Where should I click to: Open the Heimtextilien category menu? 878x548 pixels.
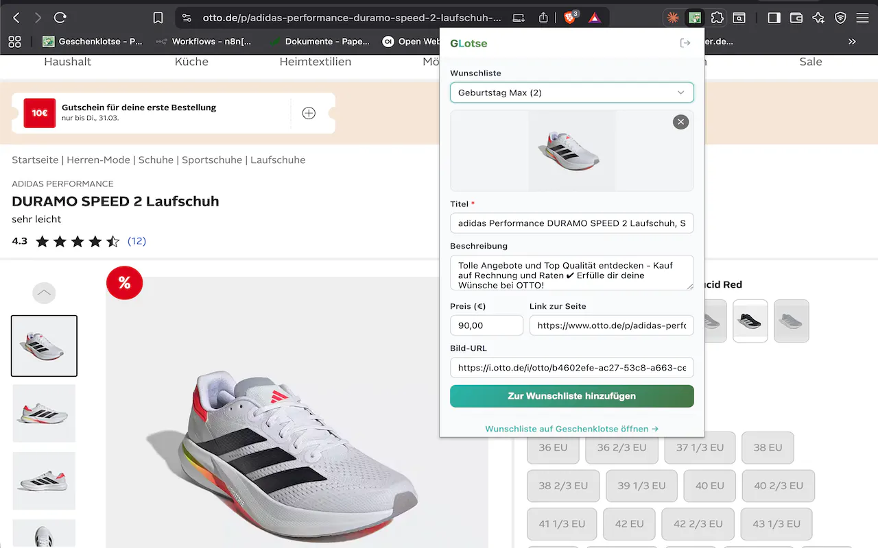315,62
